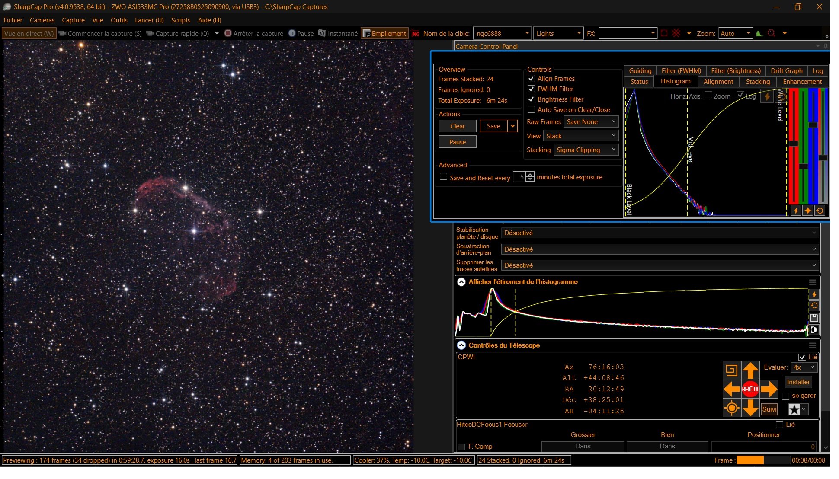The height and width of the screenshot is (479, 839).
Task: Click the Installer button
Action: pyautogui.click(x=798, y=382)
